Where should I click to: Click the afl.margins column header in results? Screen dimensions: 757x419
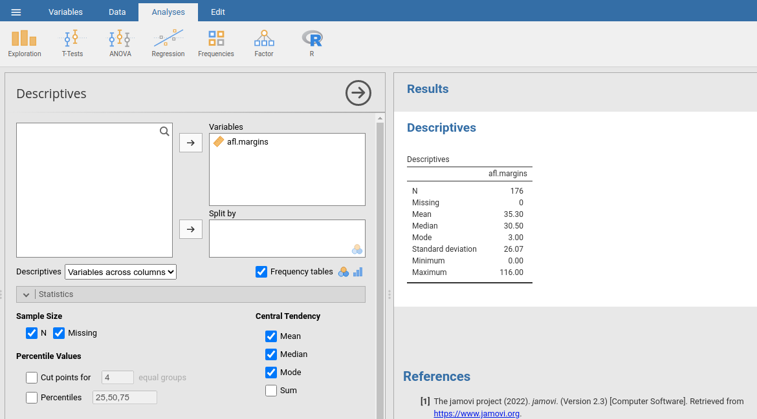[x=507, y=174]
